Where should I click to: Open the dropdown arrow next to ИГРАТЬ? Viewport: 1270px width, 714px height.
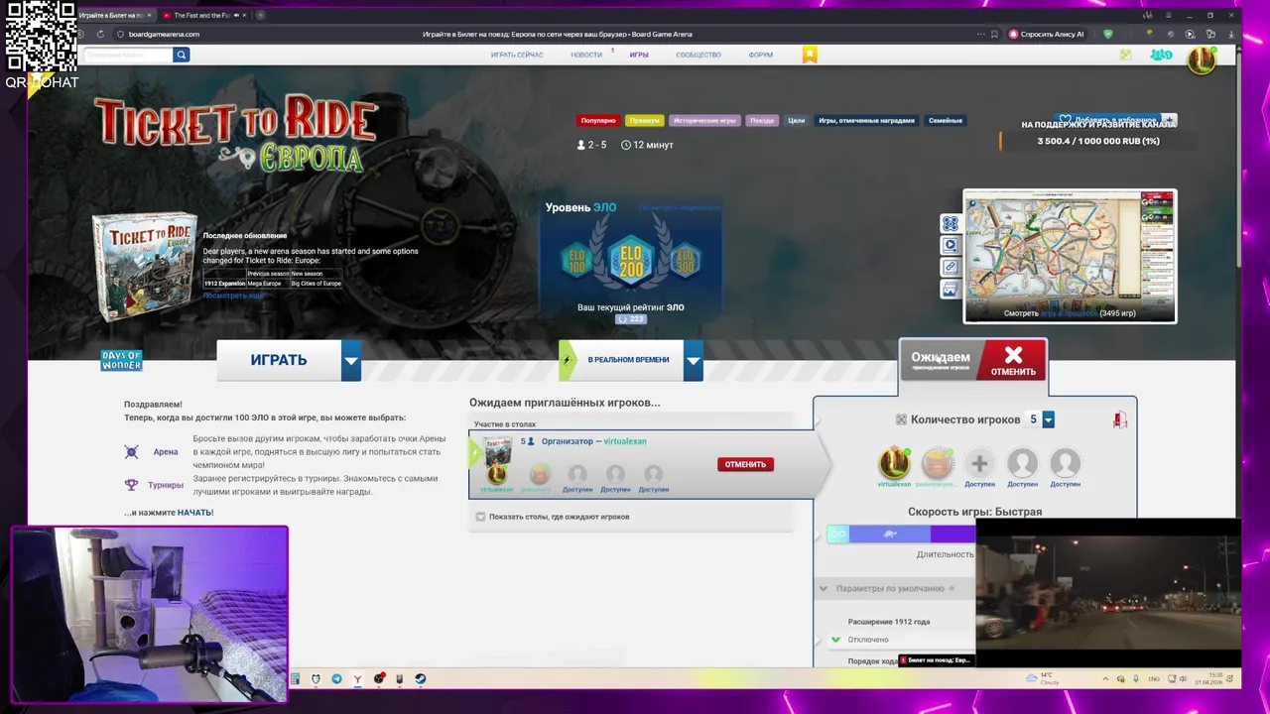pos(351,360)
